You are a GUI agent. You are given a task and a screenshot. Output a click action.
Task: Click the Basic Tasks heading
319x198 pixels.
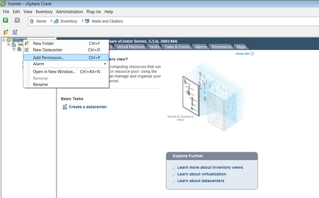(72, 99)
